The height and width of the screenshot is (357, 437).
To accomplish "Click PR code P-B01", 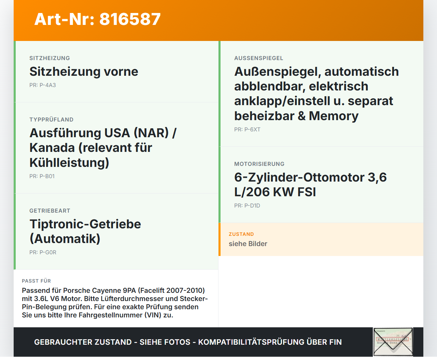I will coord(42,176).
